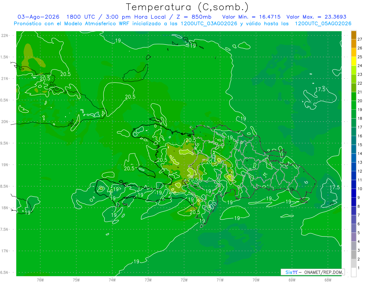Viewport: 368px width, 284px height.
Task: Click the '17N' latitude axis label
Action: click(5, 251)
